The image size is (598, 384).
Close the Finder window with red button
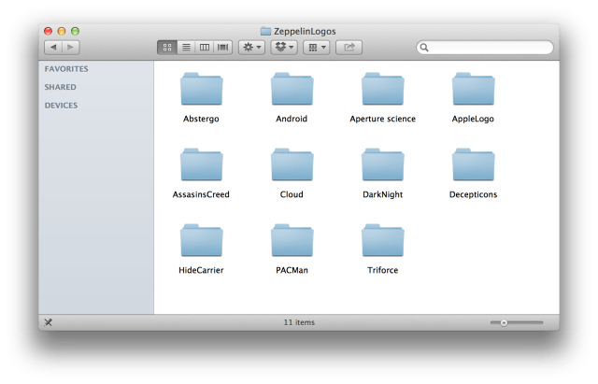tap(48, 31)
